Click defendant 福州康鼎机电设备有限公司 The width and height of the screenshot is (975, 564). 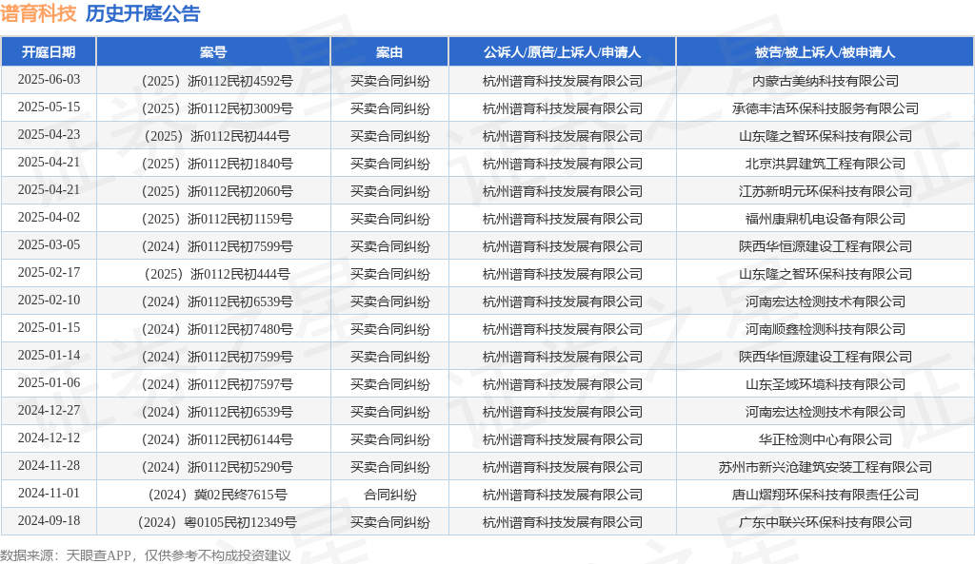(x=826, y=219)
